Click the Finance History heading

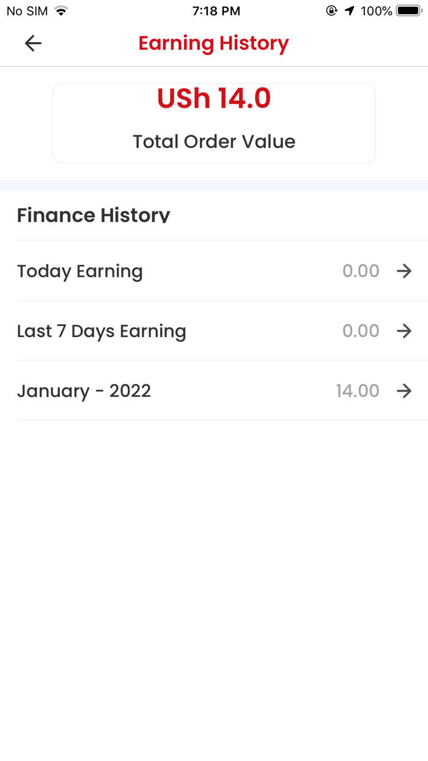[94, 215]
